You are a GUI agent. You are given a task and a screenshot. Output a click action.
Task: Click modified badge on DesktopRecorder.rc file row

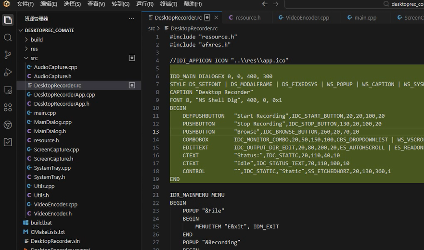132,86
